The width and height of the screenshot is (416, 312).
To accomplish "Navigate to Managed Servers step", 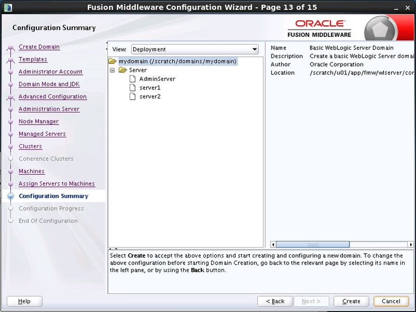I will click(x=42, y=134).
